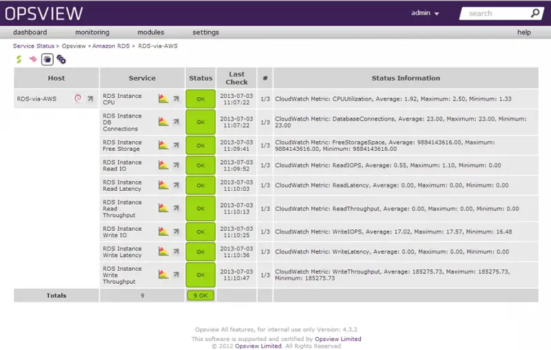This screenshot has width=551, height=350.
Task: Open arrow menu for RDS Instance DB Connections
Action: coord(176,122)
